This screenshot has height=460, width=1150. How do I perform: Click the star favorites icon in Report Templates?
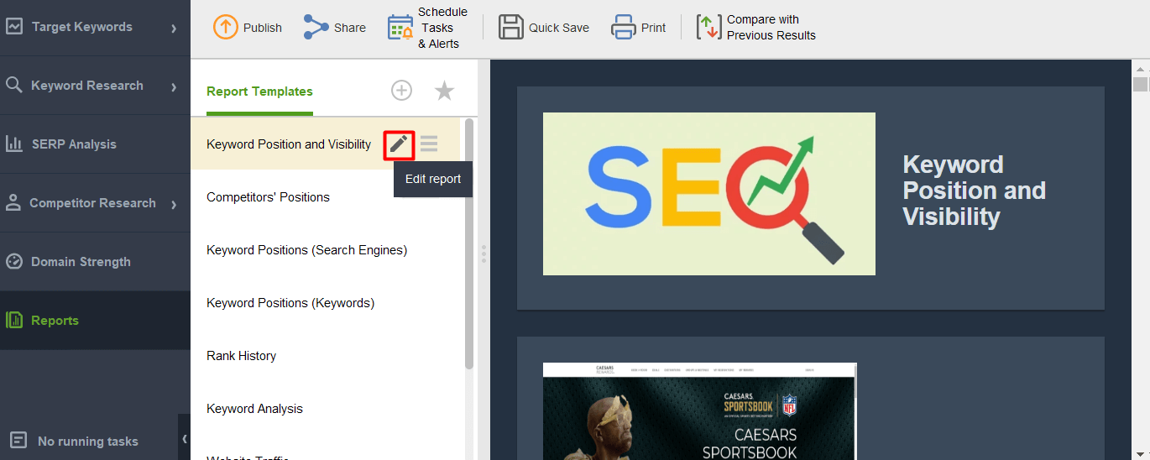(444, 91)
